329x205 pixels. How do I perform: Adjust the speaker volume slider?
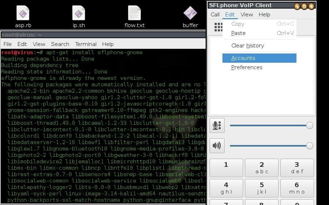[x=271, y=146]
